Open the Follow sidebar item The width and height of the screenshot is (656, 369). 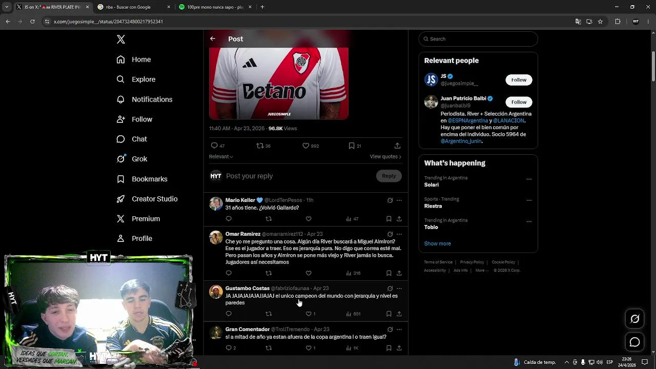[x=134, y=119]
